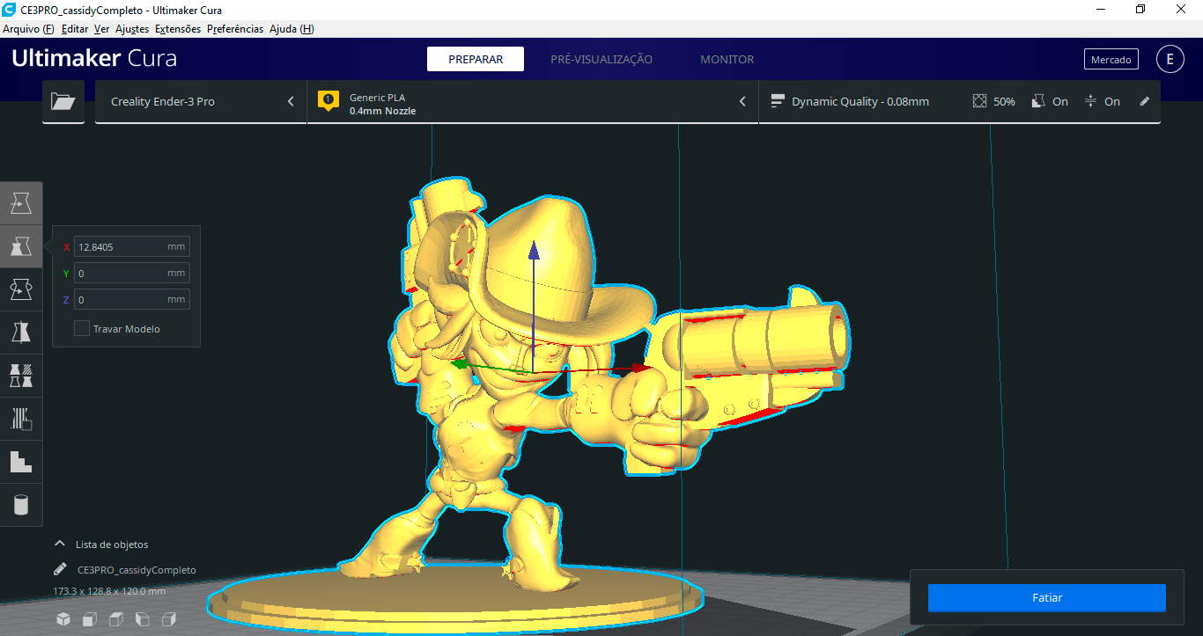Switch to the MONITOR tab

(727, 59)
